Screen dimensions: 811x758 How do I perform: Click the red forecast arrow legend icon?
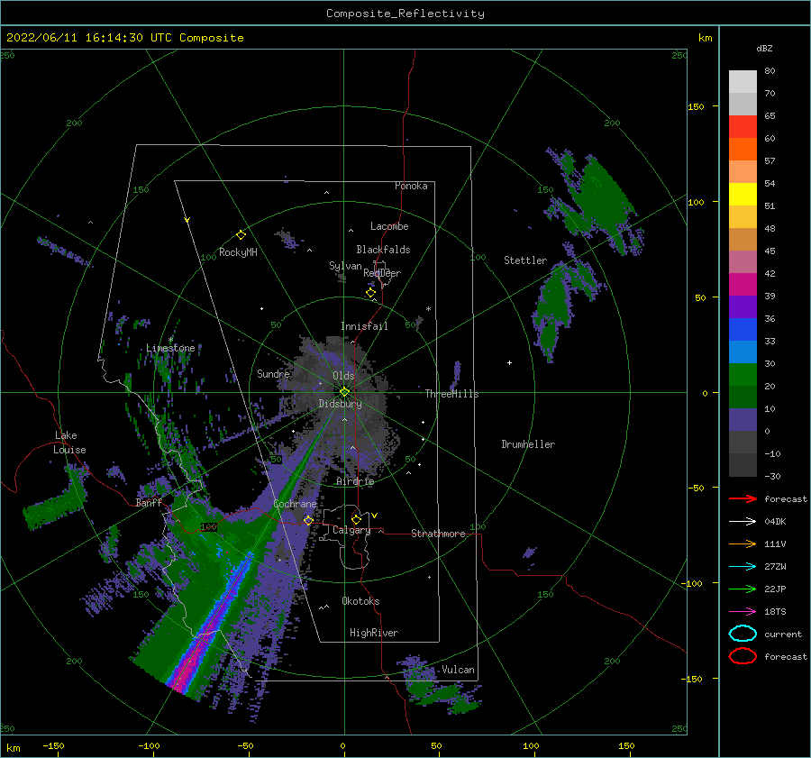(x=743, y=498)
